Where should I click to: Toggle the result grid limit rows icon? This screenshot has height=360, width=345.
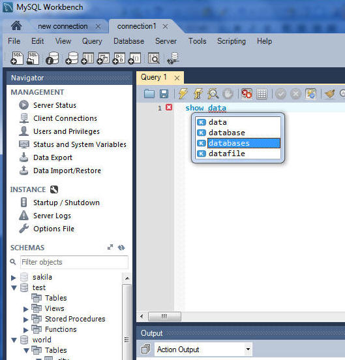tap(262, 94)
